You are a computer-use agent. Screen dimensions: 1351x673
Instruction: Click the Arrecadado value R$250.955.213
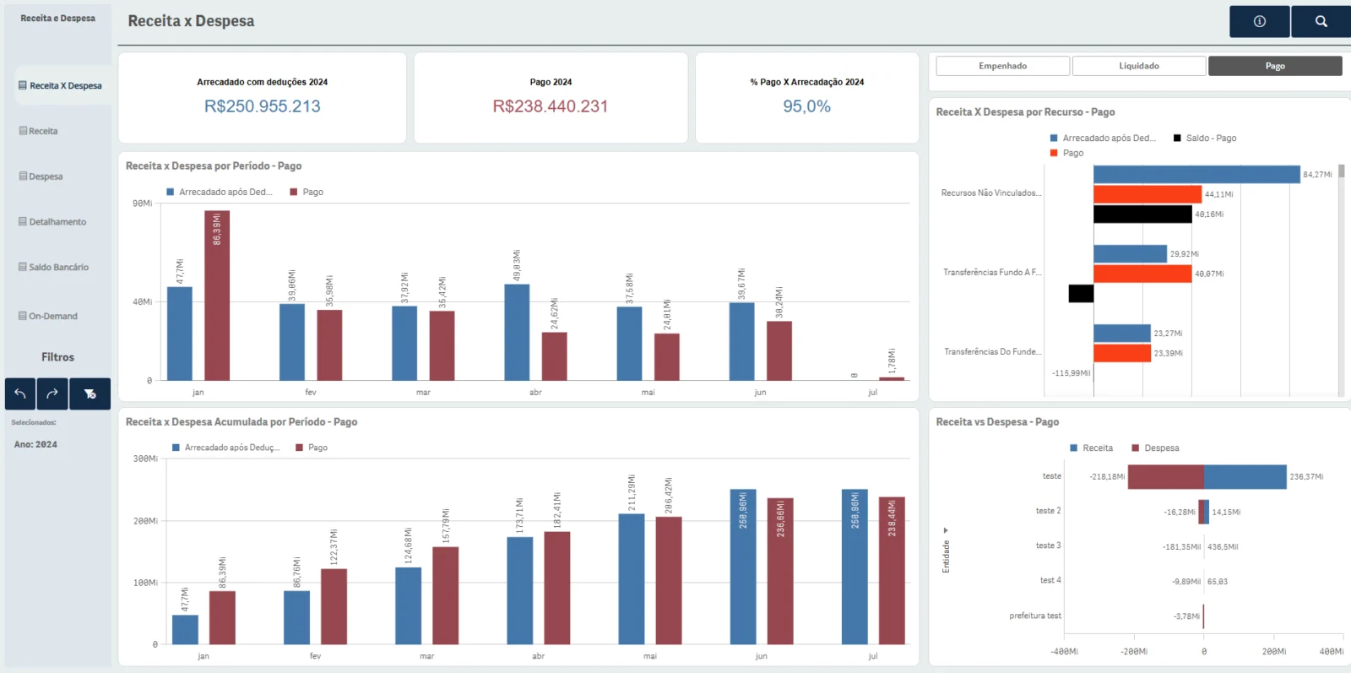(x=263, y=106)
